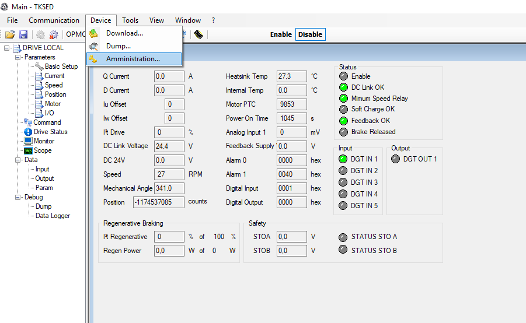
Task: Open the Scope view from tree
Action: [42, 150]
